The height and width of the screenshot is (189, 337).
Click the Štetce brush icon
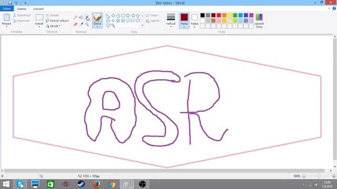[97, 17]
